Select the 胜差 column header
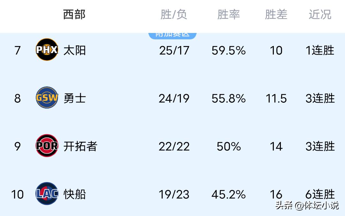The width and height of the screenshot is (345, 216). 276,14
